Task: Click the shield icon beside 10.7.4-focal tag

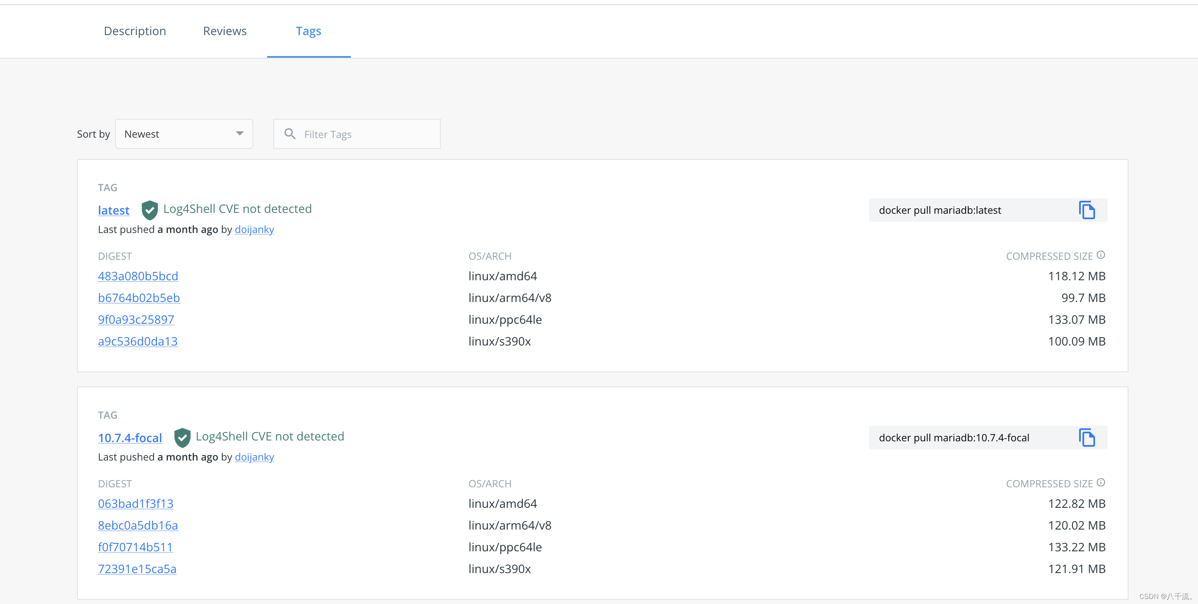Action: (182, 437)
